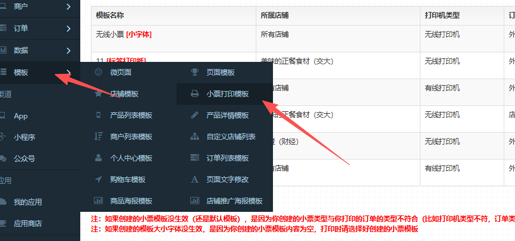Expand the 商户 sidebar chevron
The height and width of the screenshot is (241, 515).
pos(69,7)
